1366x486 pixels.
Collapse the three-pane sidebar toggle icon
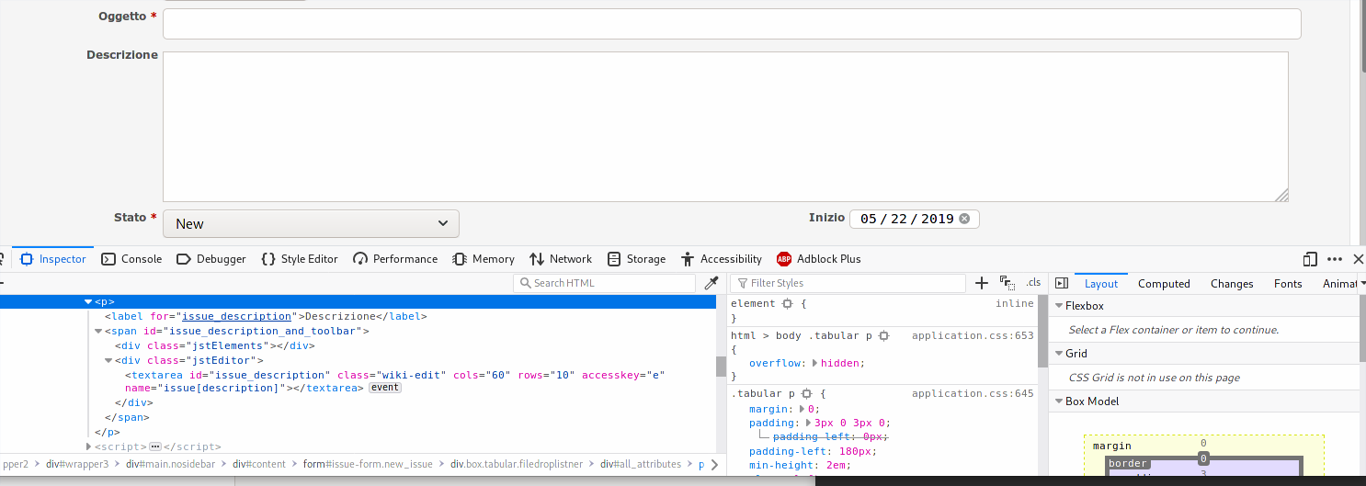1062,283
